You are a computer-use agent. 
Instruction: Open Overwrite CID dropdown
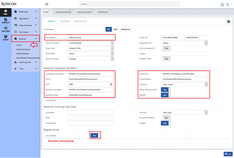(x=184, y=43)
